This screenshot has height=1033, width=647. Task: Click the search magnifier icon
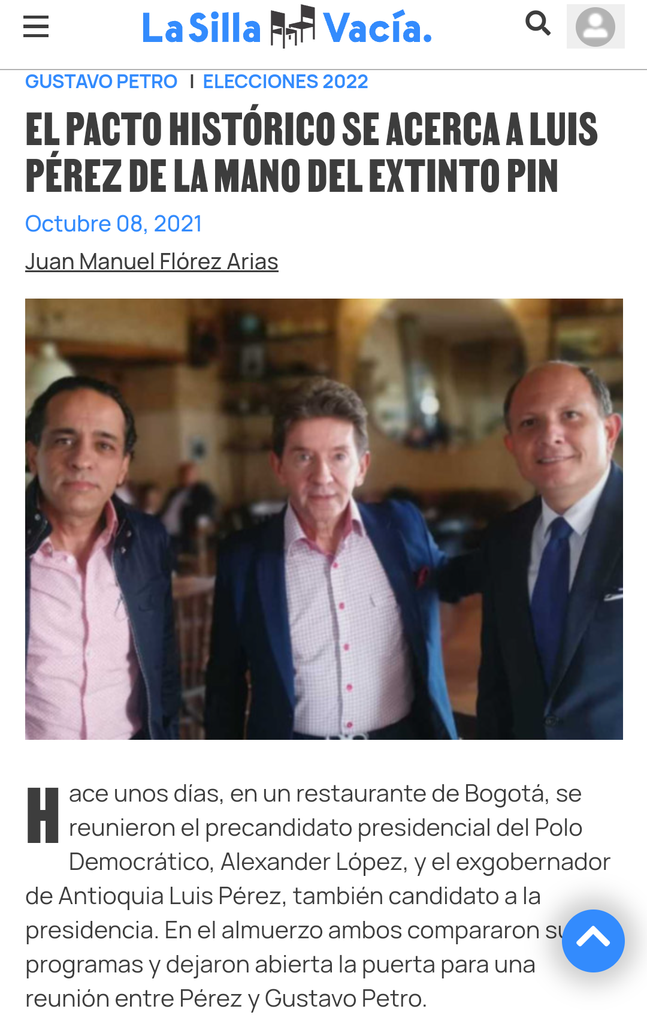pos(538,24)
